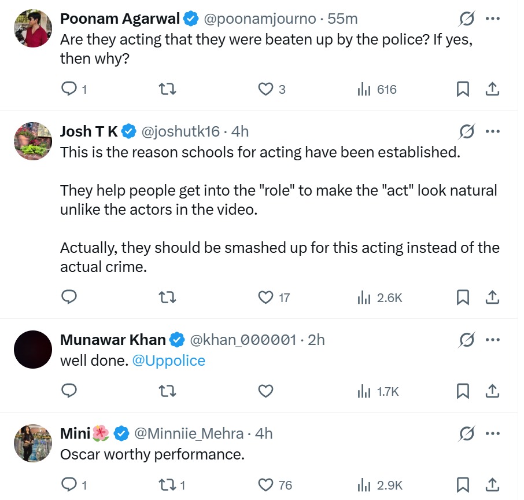Reply to Poonam Agarwal's tweet
Image resolution: width=524 pixels, height=500 pixels.
coord(69,89)
